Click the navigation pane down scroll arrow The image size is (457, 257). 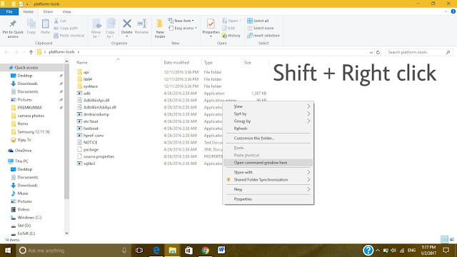(66, 233)
